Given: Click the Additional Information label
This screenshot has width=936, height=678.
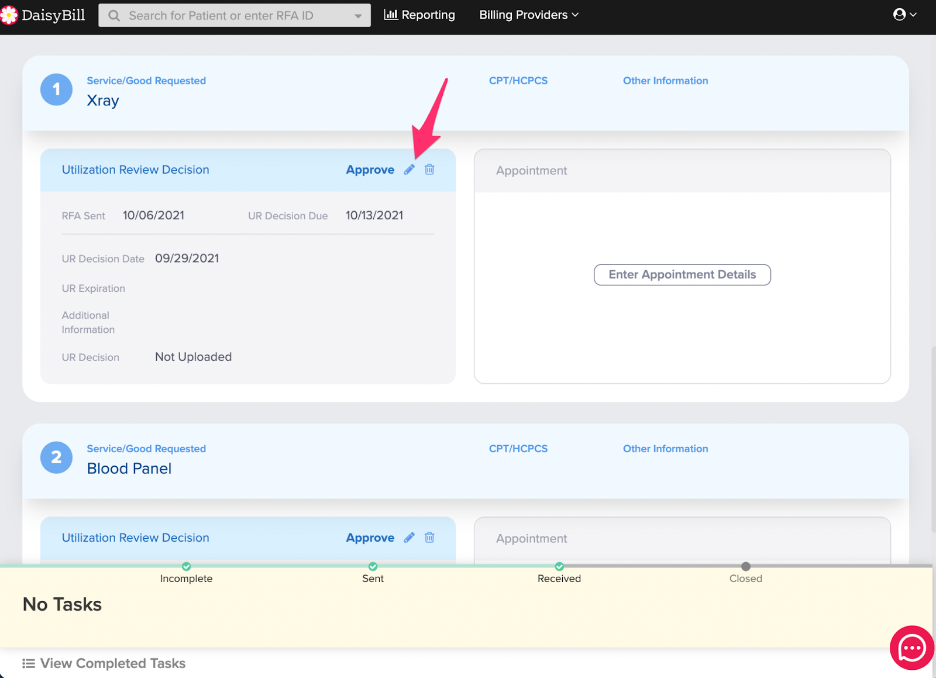Looking at the screenshot, I should (88, 322).
